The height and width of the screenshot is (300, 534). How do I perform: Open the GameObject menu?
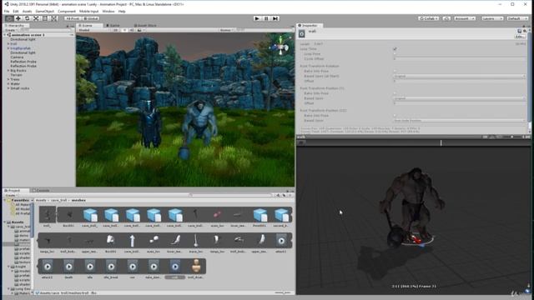pos(45,11)
